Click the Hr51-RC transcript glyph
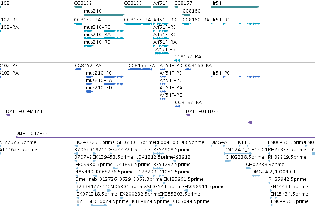315x207 pixels. tap(235, 24)
